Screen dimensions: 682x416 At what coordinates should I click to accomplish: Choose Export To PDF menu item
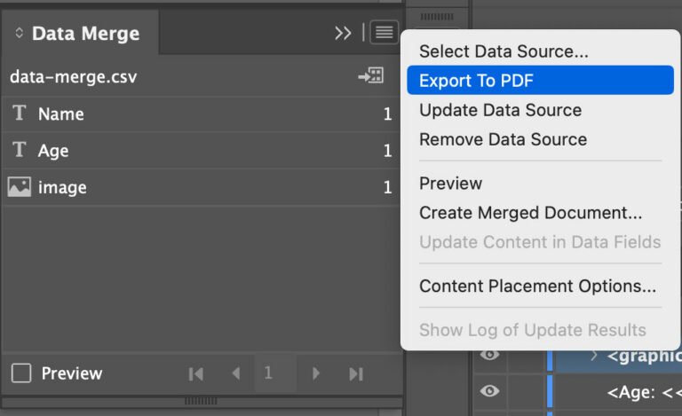[476, 81]
